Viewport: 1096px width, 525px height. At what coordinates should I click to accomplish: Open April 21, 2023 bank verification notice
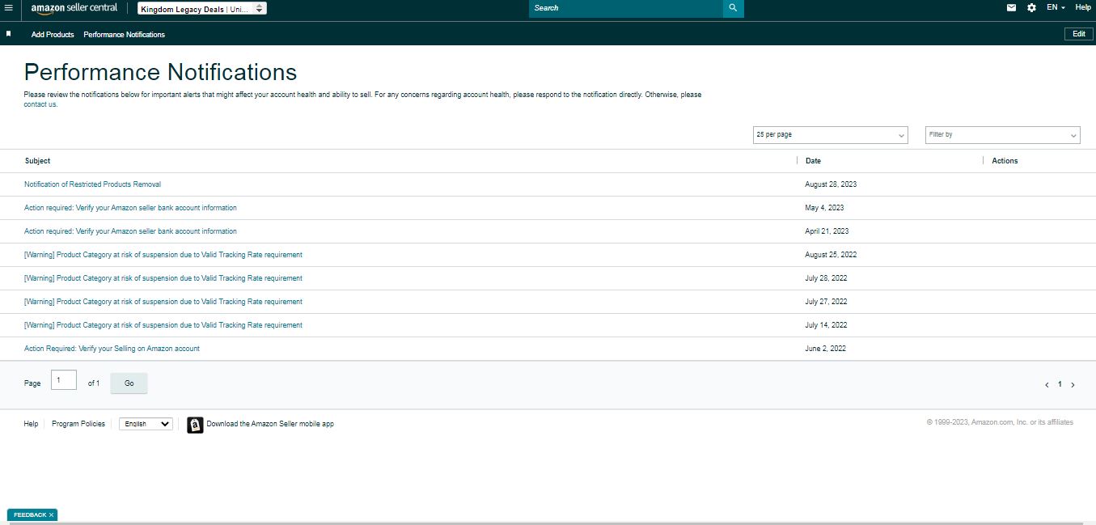pyautogui.click(x=130, y=231)
